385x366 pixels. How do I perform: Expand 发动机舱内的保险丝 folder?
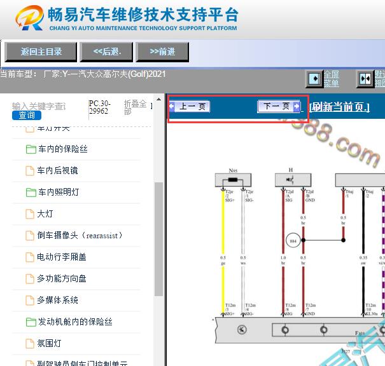[x=75, y=322]
